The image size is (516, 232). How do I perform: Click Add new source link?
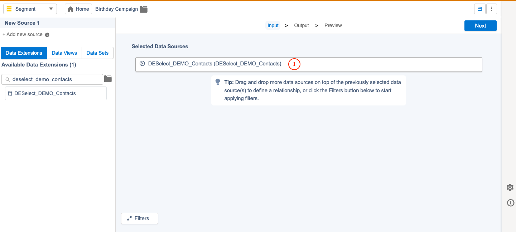23,35
